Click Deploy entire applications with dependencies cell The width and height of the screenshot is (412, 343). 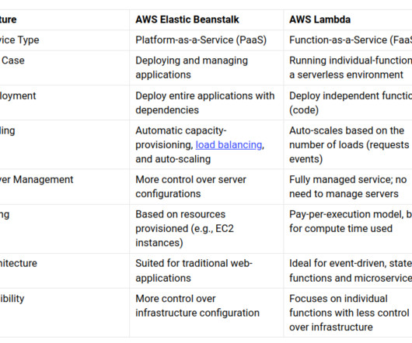pyautogui.click(x=205, y=102)
